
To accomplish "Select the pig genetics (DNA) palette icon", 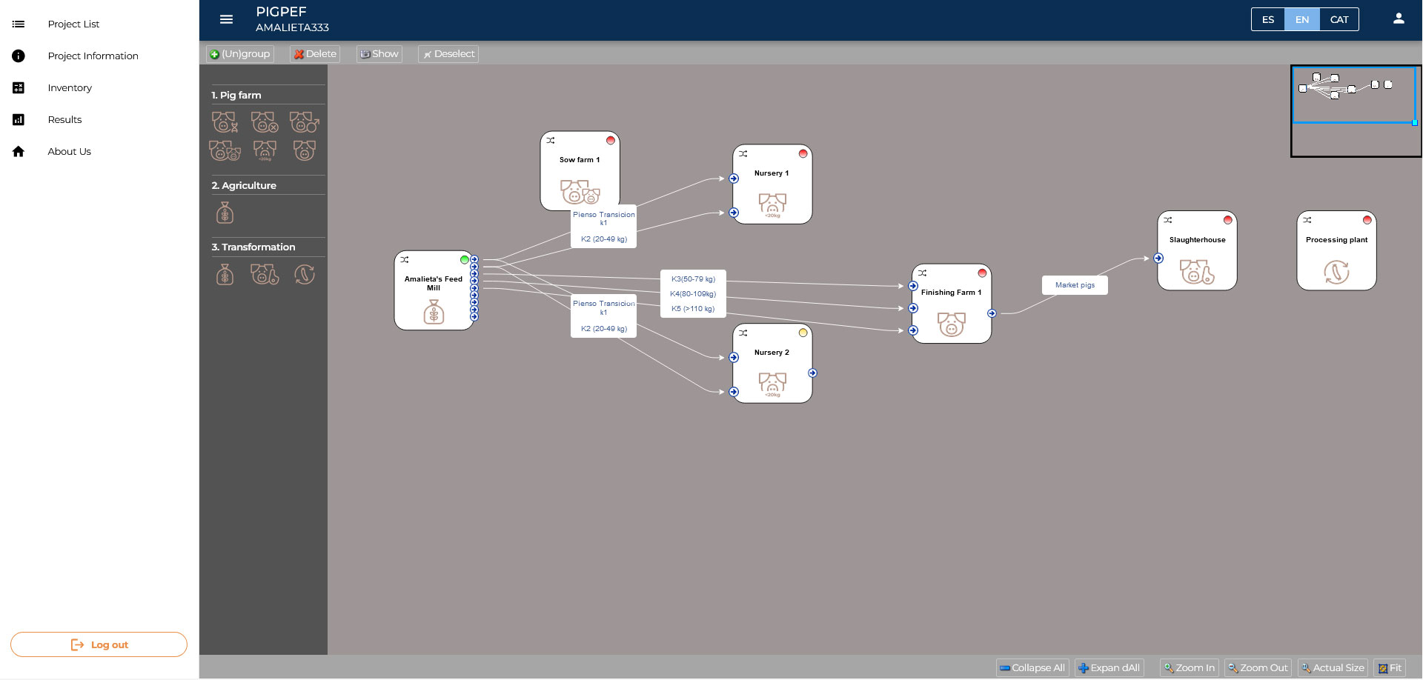I will click(x=225, y=121).
